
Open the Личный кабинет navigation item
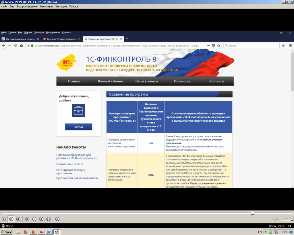coord(110,81)
